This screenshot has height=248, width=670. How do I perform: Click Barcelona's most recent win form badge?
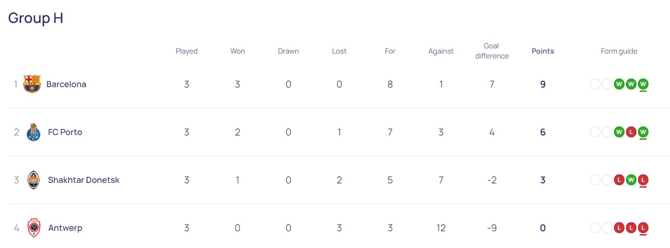(x=643, y=84)
